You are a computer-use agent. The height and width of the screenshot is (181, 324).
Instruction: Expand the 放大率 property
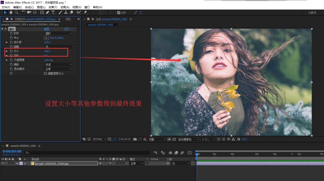[7, 42]
